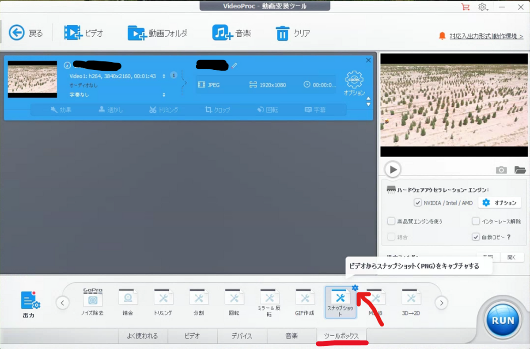Select the 結合 merge tool
The image size is (530, 349).
click(128, 302)
